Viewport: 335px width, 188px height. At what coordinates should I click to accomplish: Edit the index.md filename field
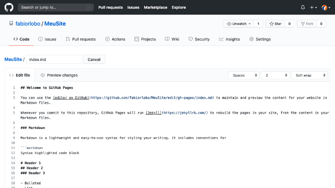coord(54,59)
